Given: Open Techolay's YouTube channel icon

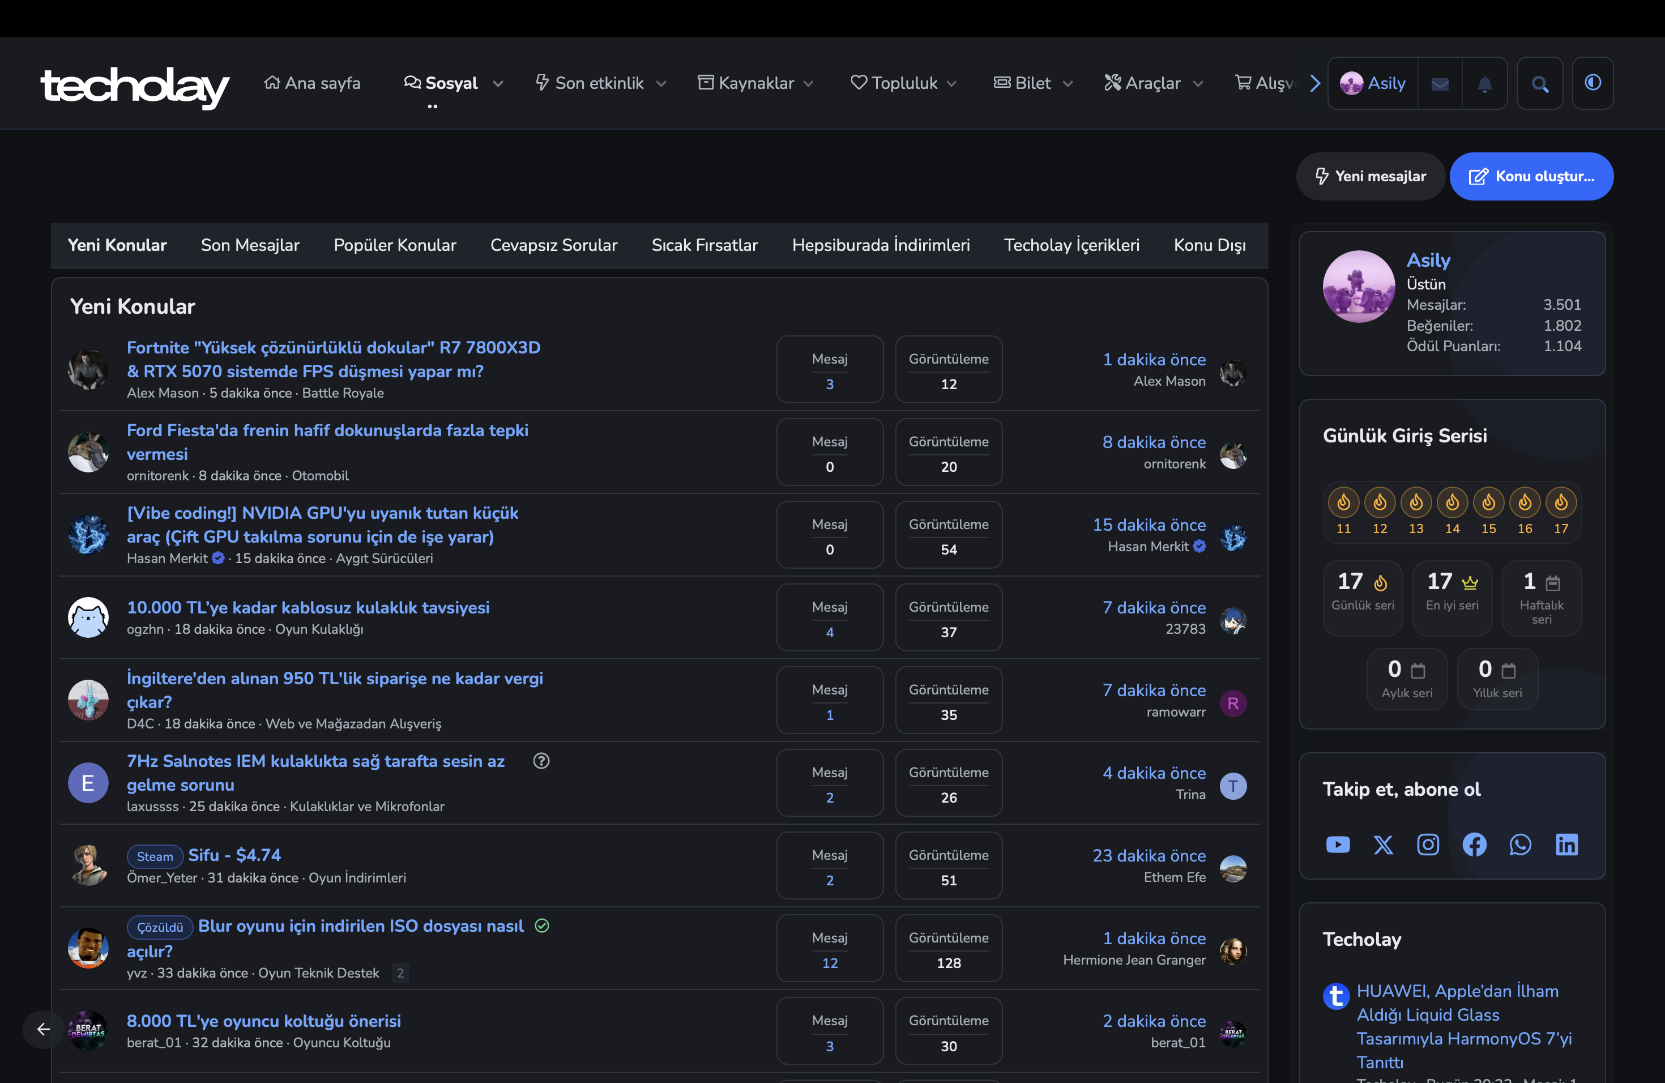Looking at the screenshot, I should pyautogui.click(x=1338, y=845).
